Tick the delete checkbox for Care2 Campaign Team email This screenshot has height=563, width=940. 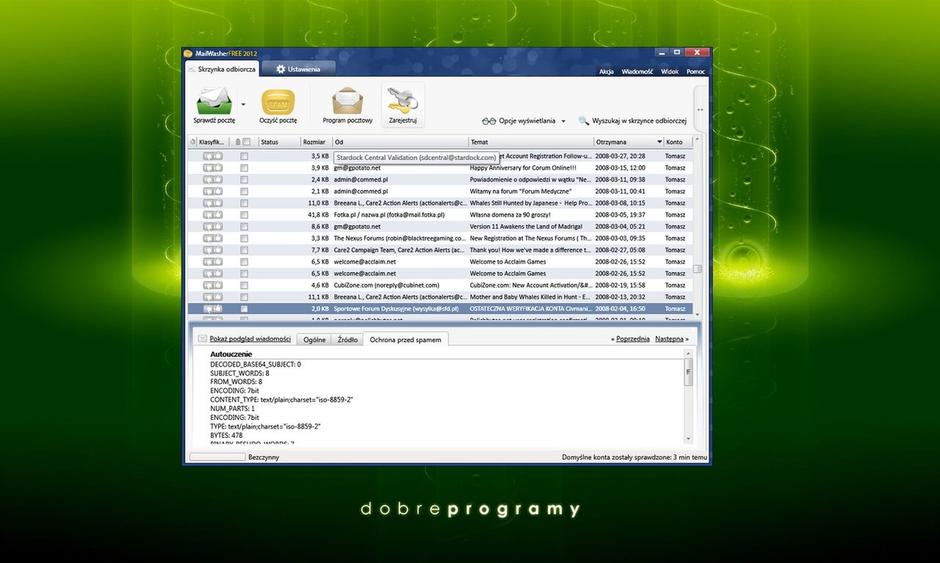244,250
